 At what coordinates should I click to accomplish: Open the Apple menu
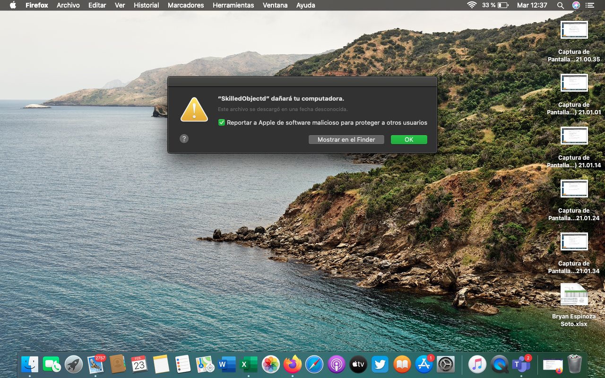point(13,5)
